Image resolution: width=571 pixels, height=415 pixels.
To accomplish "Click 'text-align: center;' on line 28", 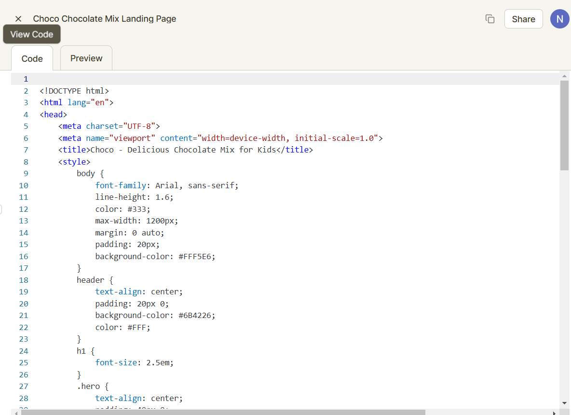I will pyautogui.click(x=139, y=398).
